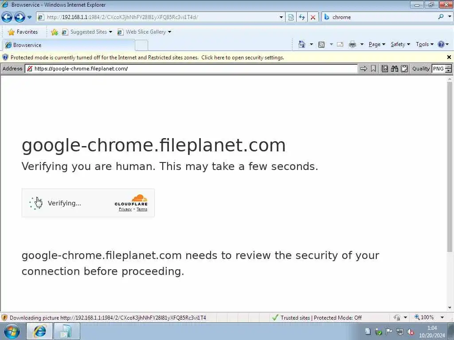Click the Print icon
The width and height of the screenshot is (454, 340).
coord(352,45)
